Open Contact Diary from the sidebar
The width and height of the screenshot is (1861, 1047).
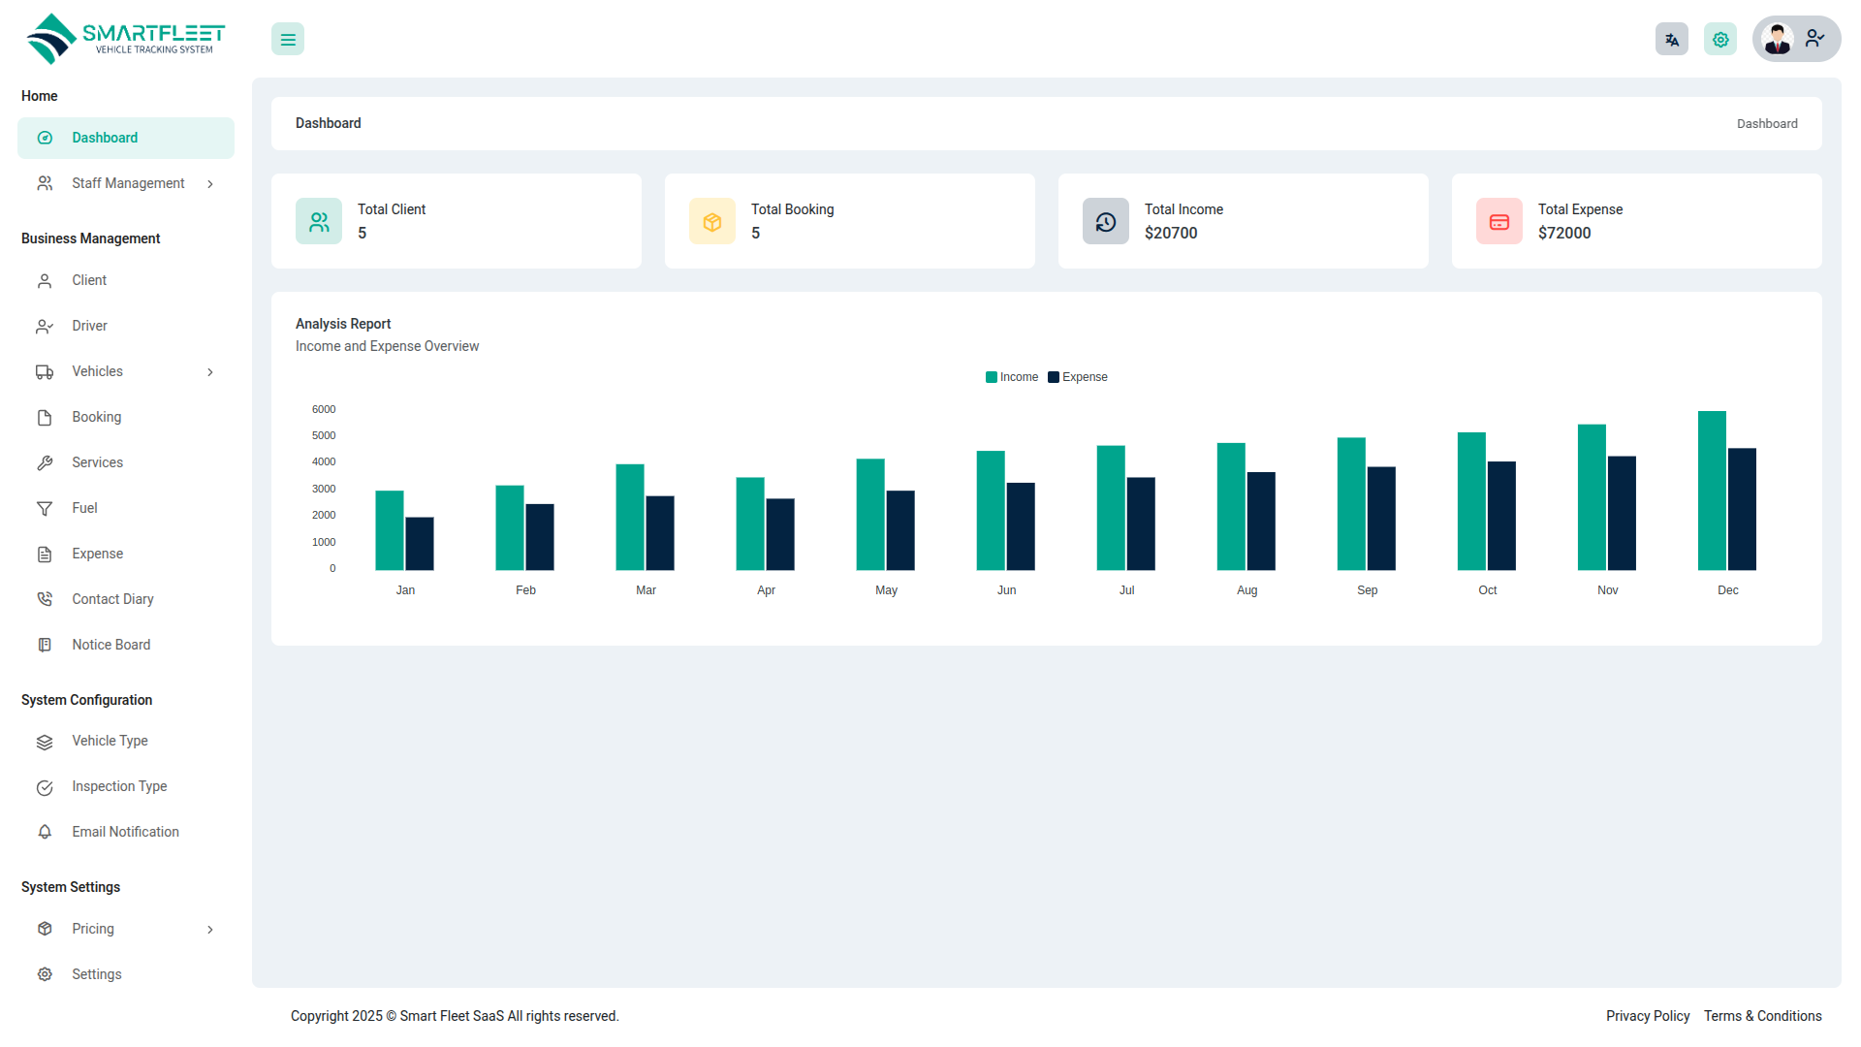point(112,599)
